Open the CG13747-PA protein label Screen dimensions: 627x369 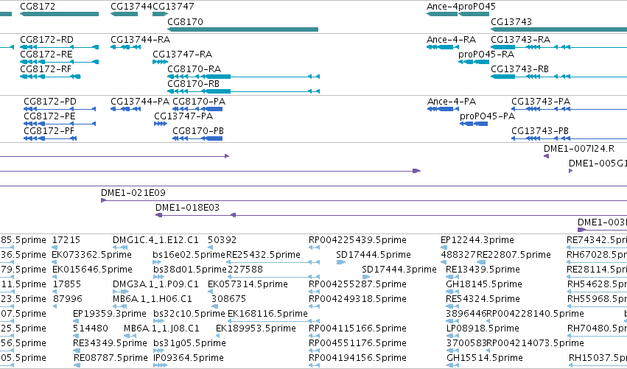click(183, 116)
